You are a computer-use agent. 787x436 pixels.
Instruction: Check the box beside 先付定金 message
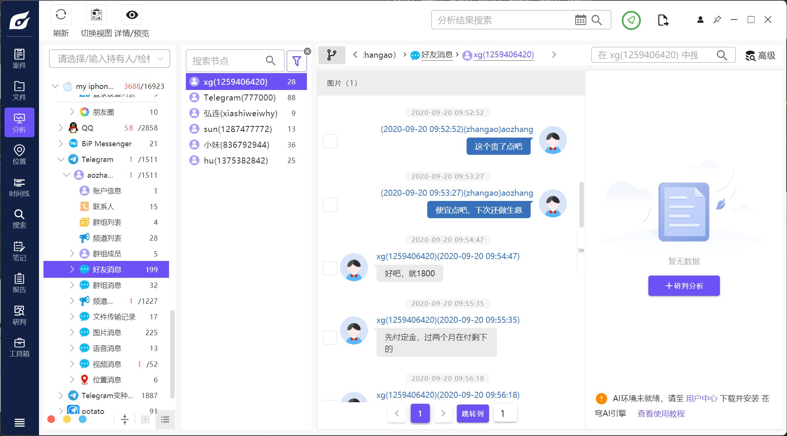click(x=330, y=337)
